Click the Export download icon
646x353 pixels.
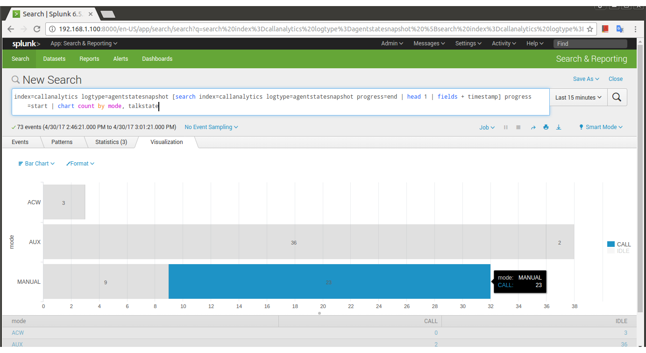click(x=558, y=127)
